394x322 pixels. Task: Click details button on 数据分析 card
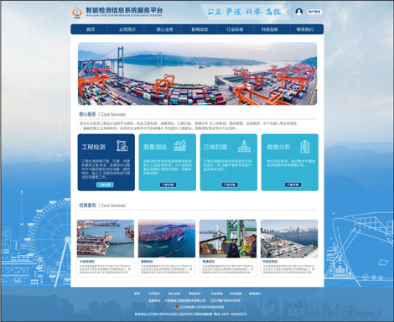pyautogui.click(x=293, y=184)
